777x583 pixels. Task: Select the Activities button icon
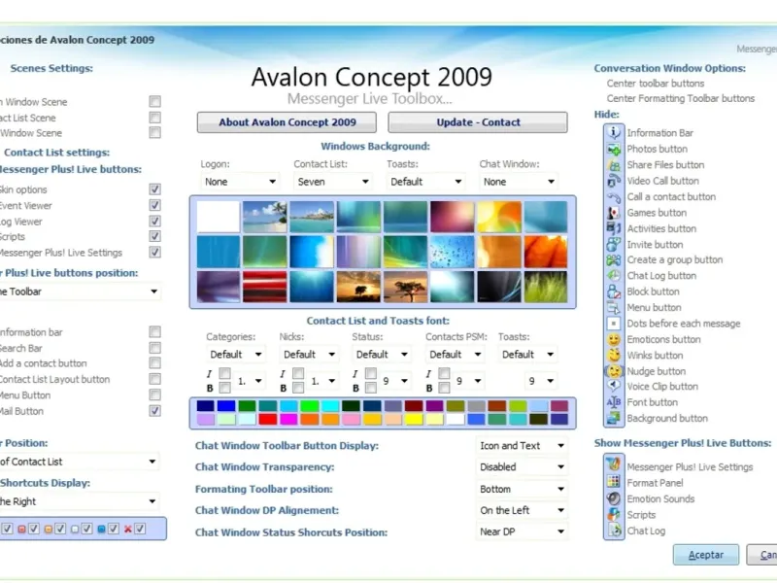coord(614,228)
